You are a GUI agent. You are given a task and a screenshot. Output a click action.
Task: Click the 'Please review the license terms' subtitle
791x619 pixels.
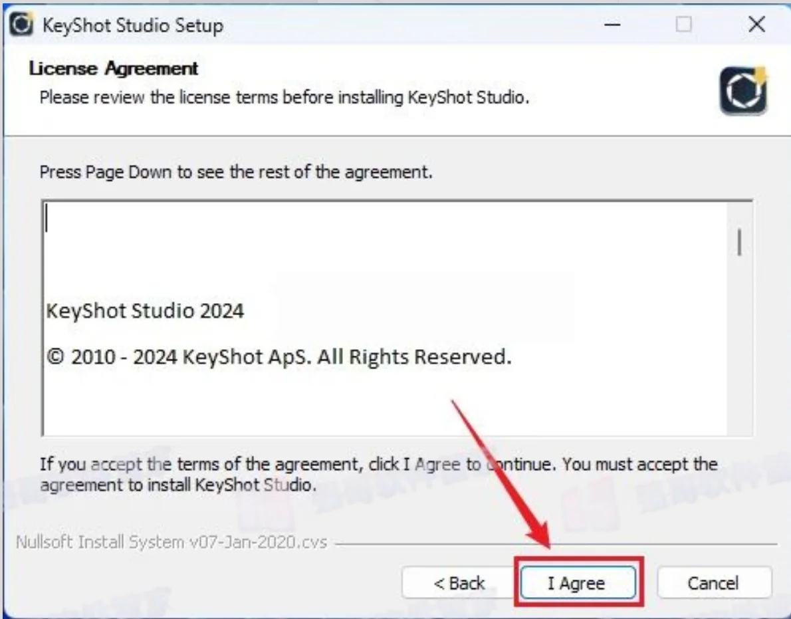pos(284,97)
